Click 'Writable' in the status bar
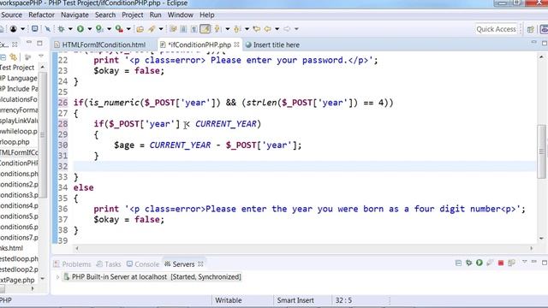This screenshot has height=308, width=548. pyautogui.click(x=229, y=300)
